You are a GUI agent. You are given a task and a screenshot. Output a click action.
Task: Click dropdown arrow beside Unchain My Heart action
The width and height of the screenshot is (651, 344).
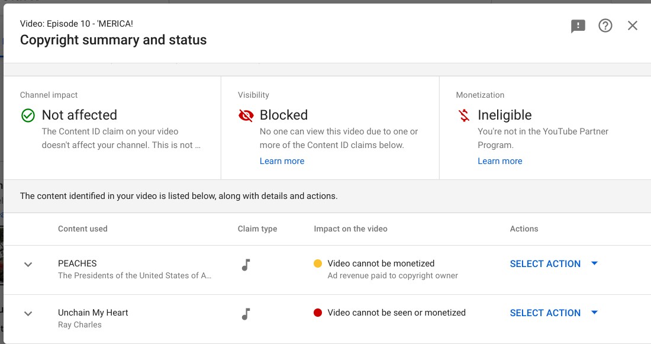tap(594, 313)
